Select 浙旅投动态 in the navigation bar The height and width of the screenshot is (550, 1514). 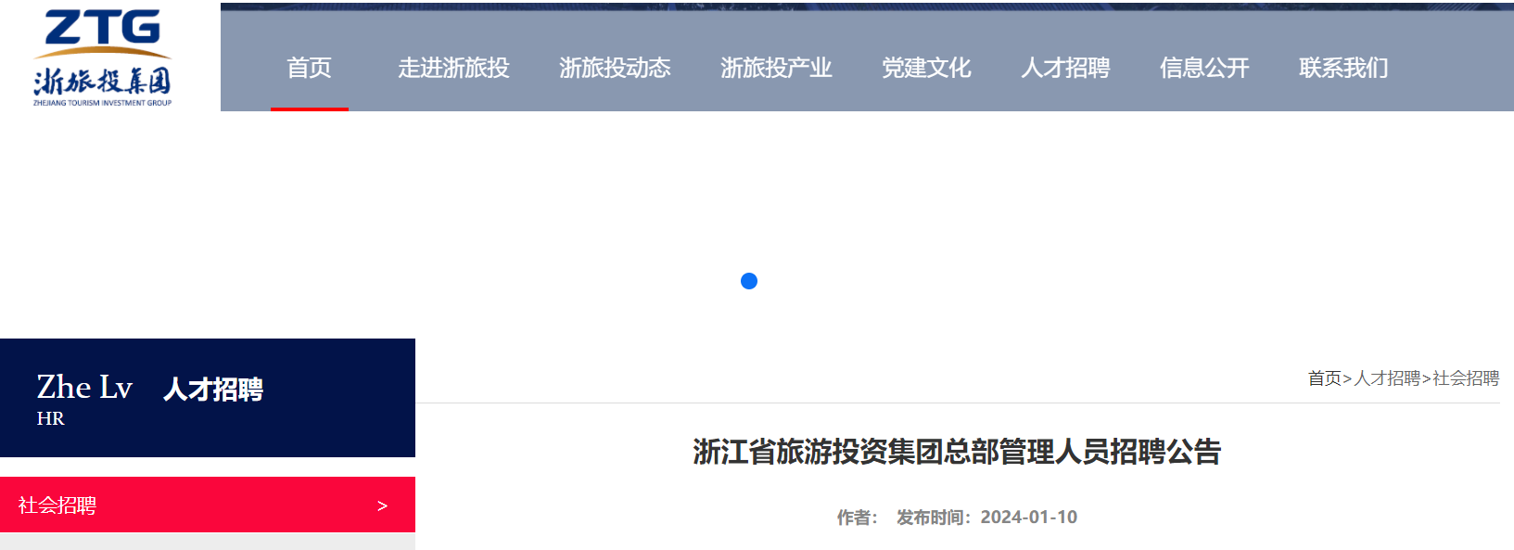(615, 68)
